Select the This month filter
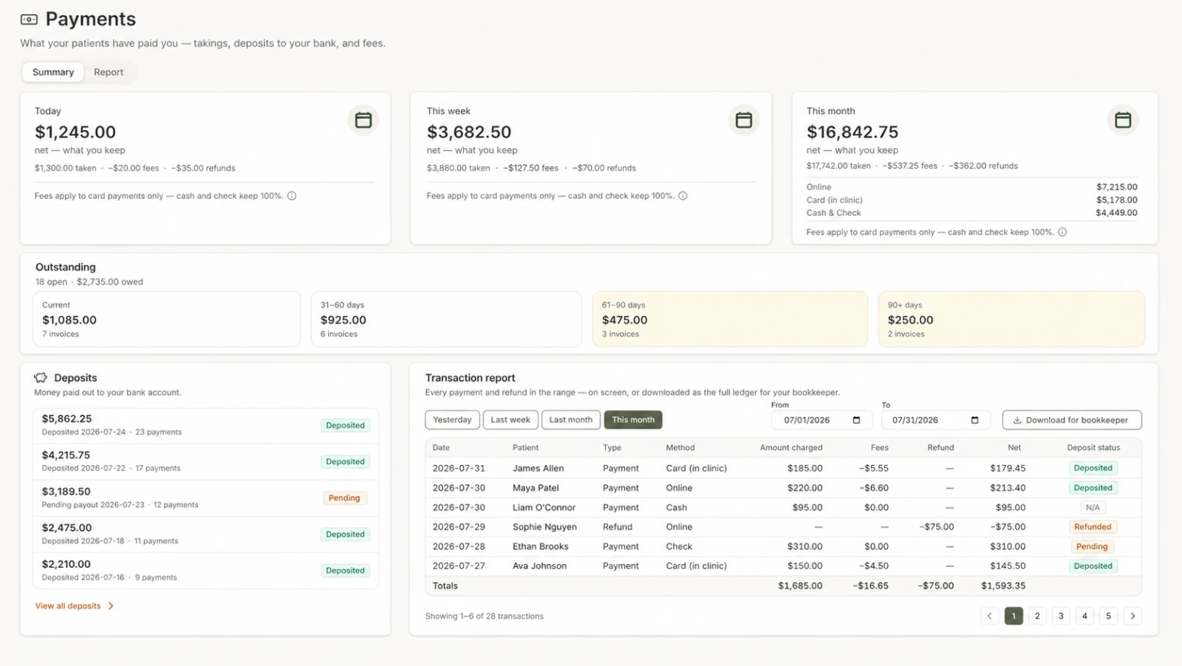1182x666 pixels. pyautogui.click(x=633, y=420)
